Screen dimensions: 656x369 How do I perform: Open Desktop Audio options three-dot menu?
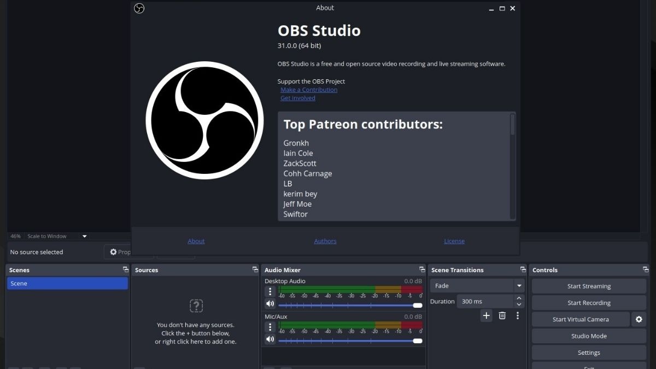coord(270,292)
